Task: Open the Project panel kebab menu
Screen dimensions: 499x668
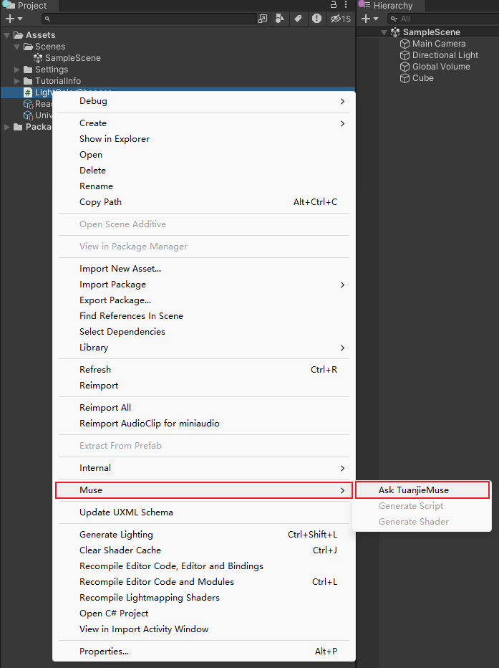Action: coord(347,5)
